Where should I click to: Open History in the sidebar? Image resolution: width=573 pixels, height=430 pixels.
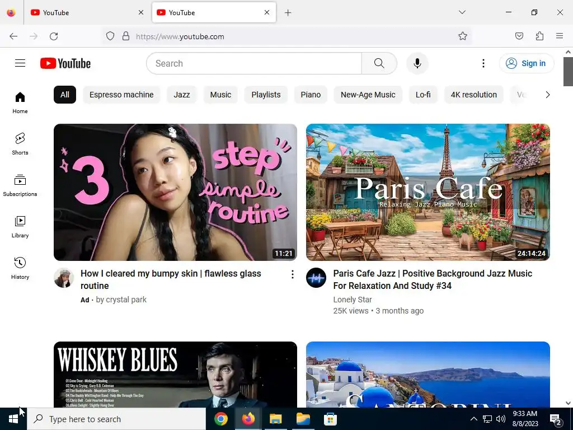coord(20,268)
